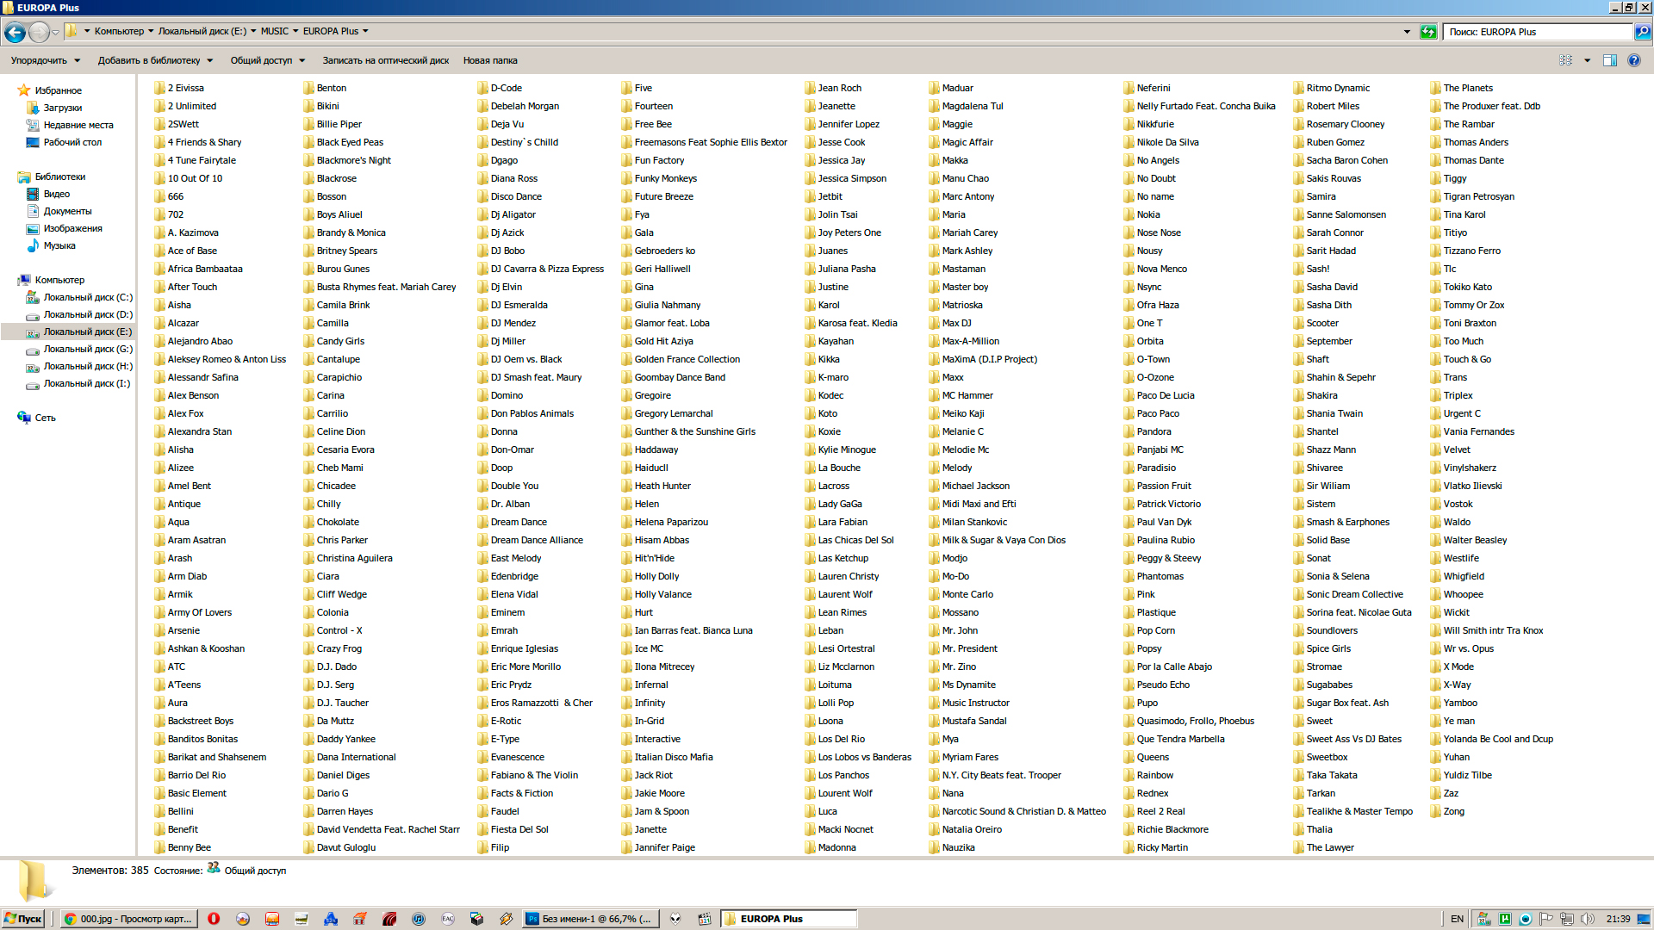Image resolution: width=1654 pixels, height=930 pixels.
Task: Click the search field Поиск: EUROPA Plus
Action: point(1538,32)
